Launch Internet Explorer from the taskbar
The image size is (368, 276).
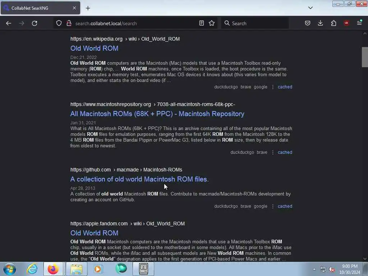[32, 269]
